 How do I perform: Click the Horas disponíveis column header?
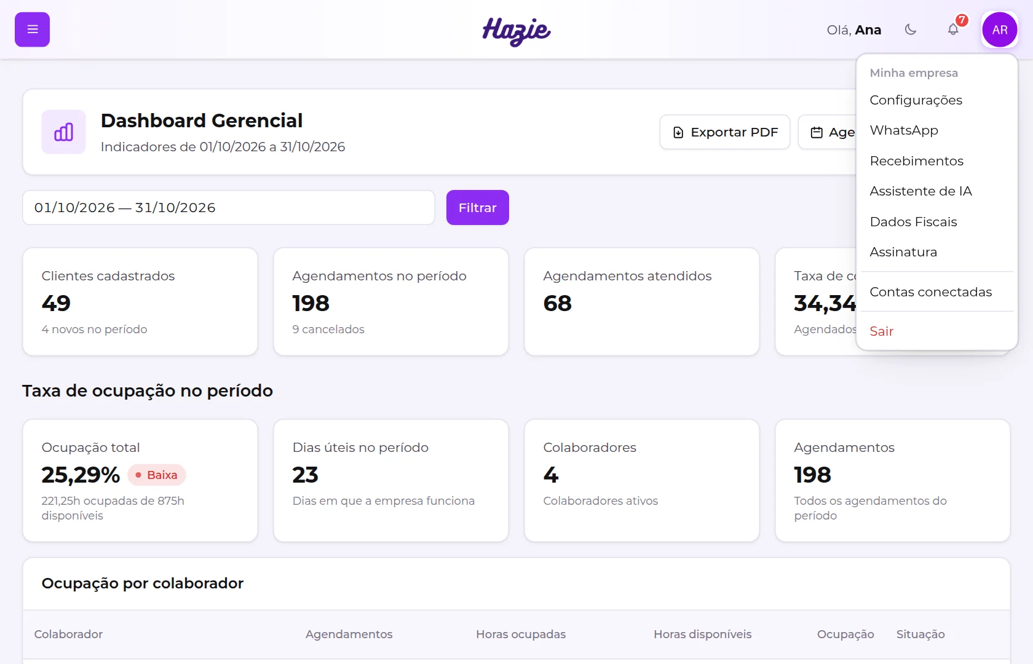click(702, 634)
